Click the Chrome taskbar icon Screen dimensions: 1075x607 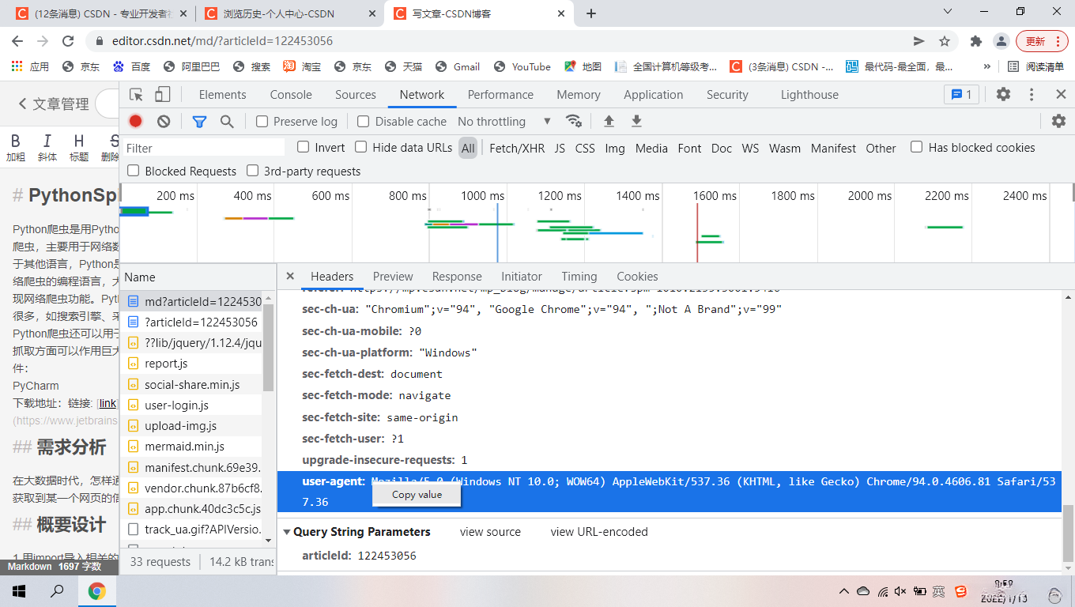tap(96, 590)
